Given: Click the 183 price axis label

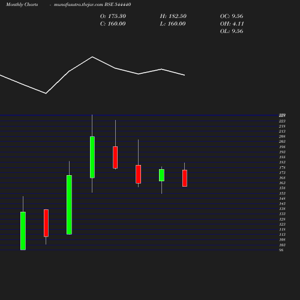Looking at the screenshot, I should [x=282, y=162].
